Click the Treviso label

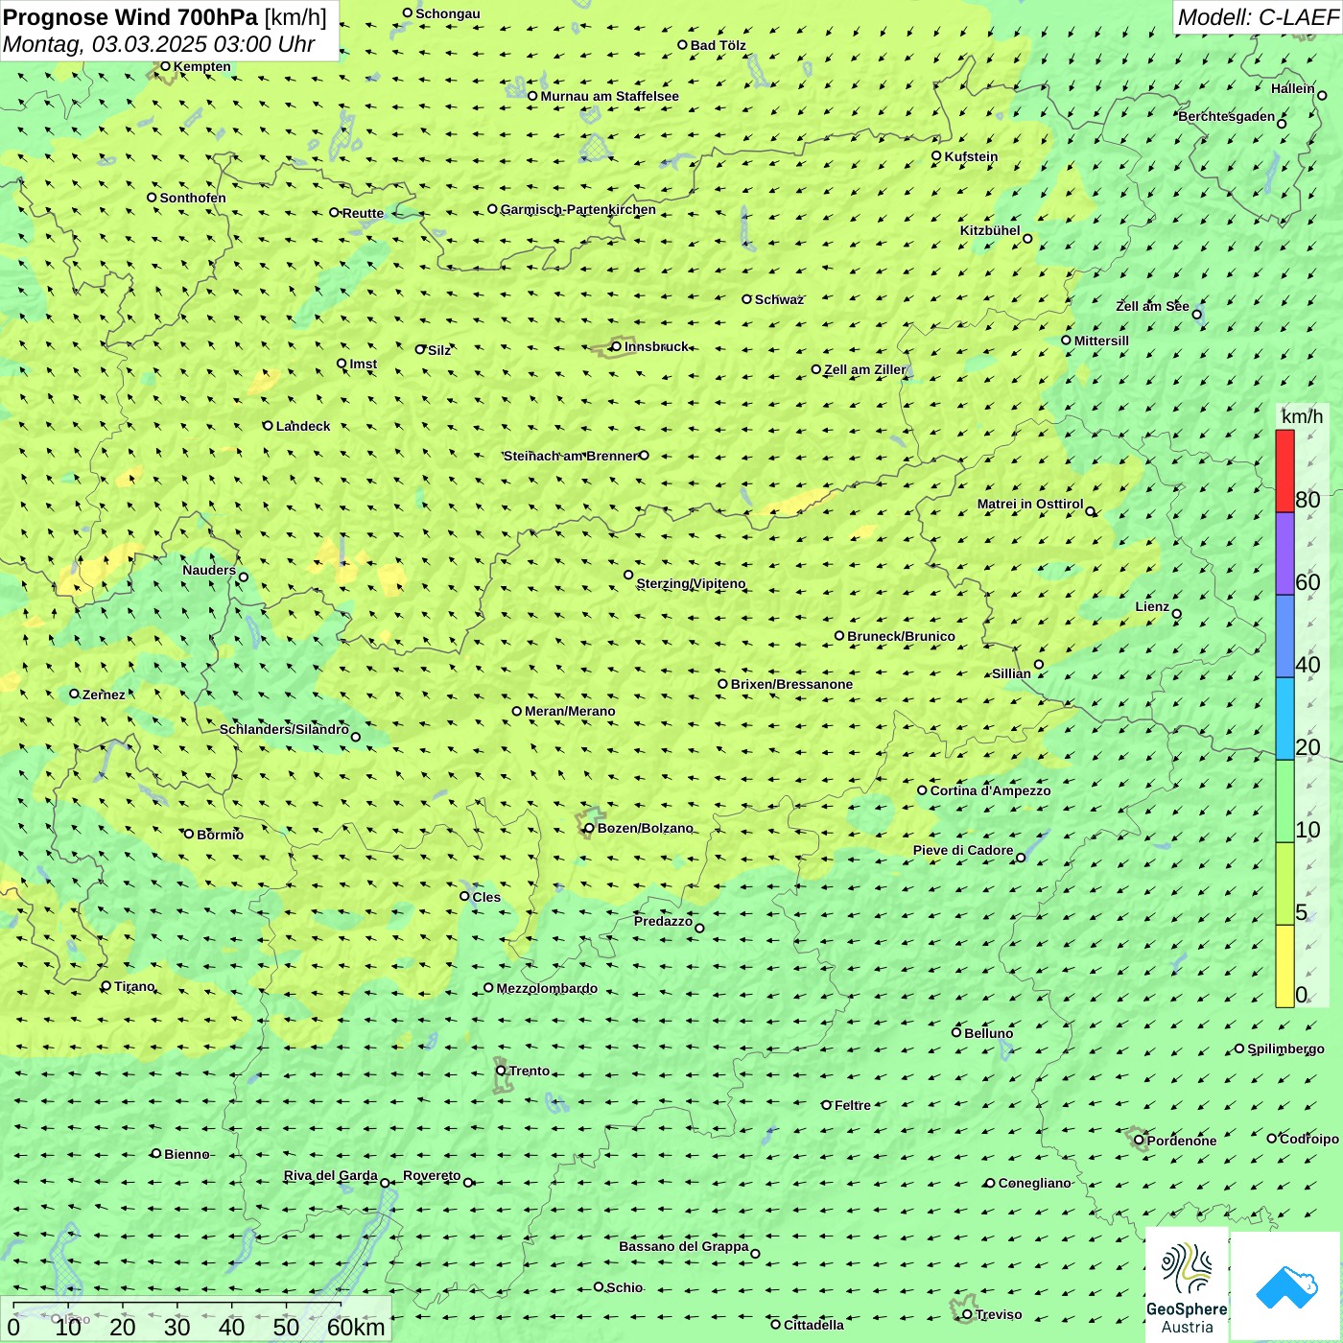point(998,1314)
